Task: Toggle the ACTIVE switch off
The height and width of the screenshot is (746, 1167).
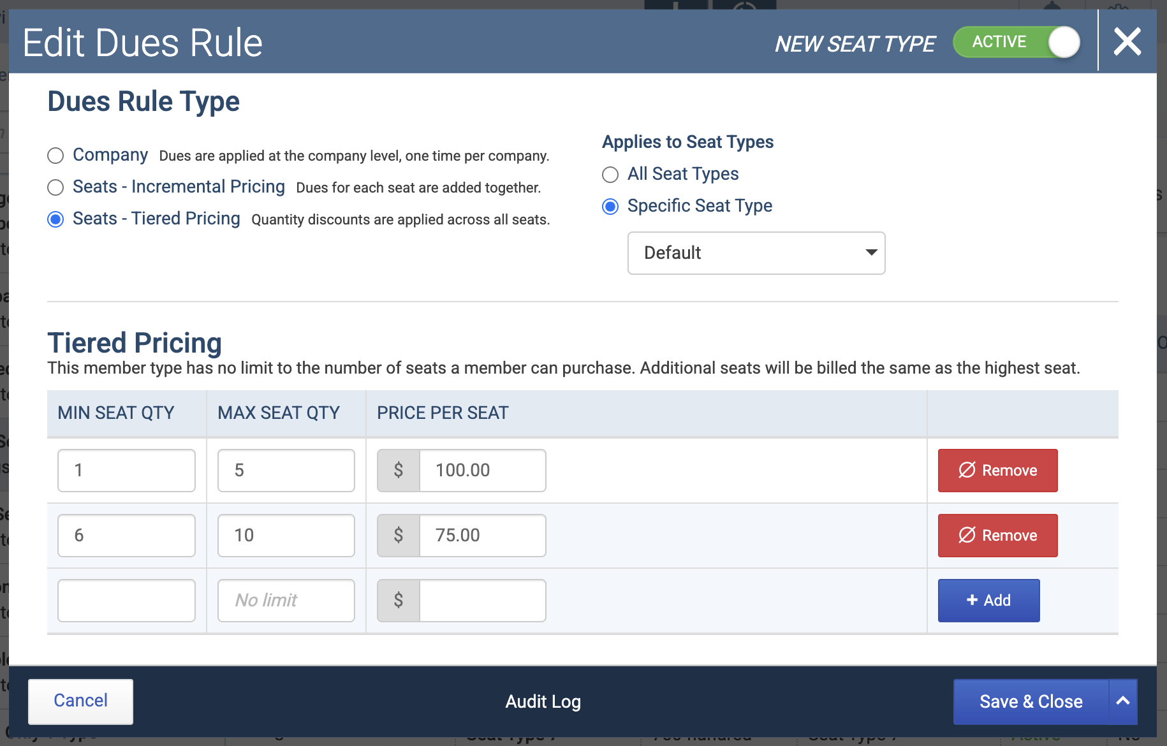Action: [x=1017, y=42]
